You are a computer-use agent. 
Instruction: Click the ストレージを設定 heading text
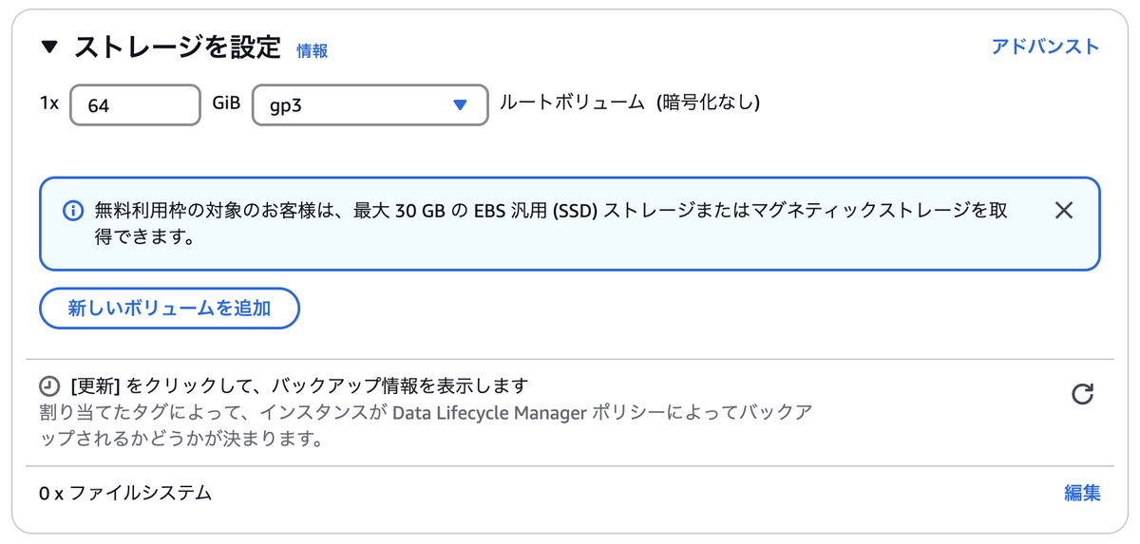[x=178, y=47]
